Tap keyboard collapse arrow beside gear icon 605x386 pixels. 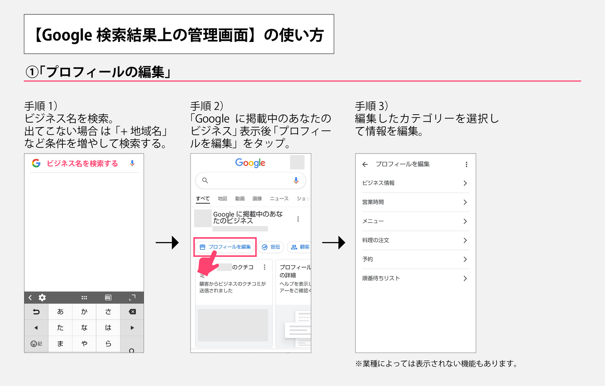tap(30, 297)
